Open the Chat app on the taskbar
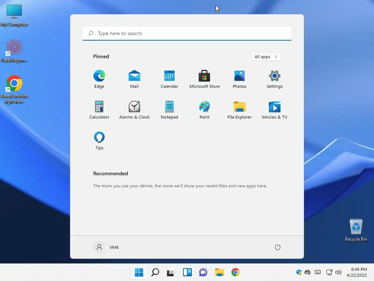 click(x=203, y=272)
